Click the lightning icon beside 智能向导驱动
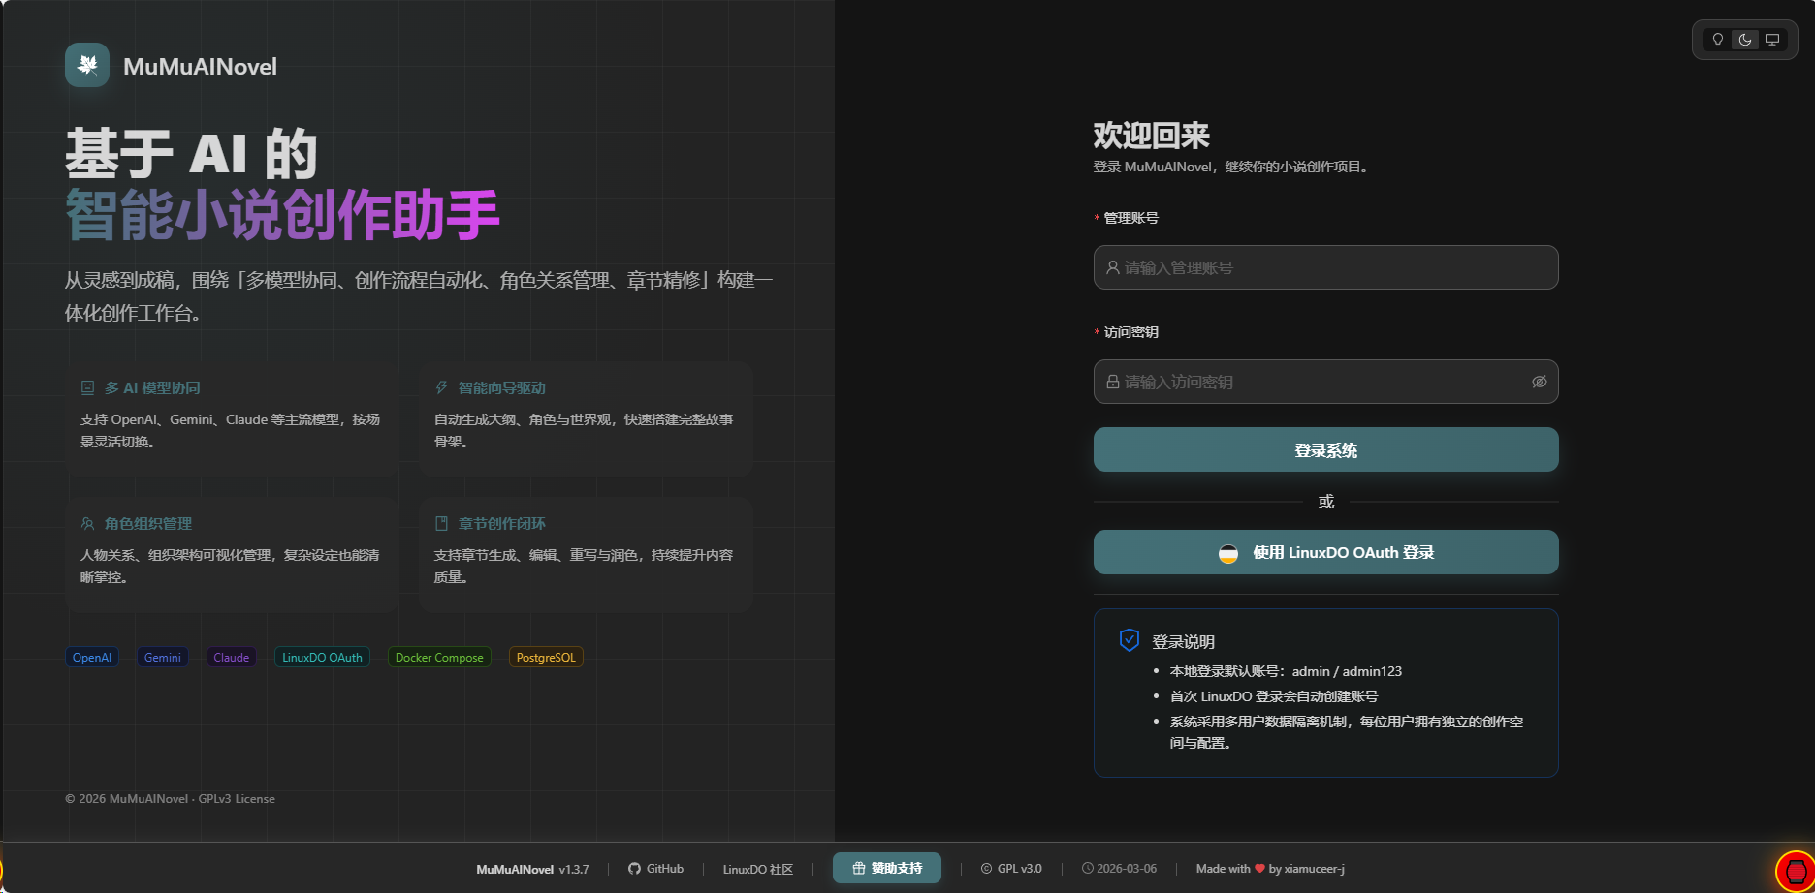Image resolution: width=1815 pixels, height=893 pixels. coord(441,387)
